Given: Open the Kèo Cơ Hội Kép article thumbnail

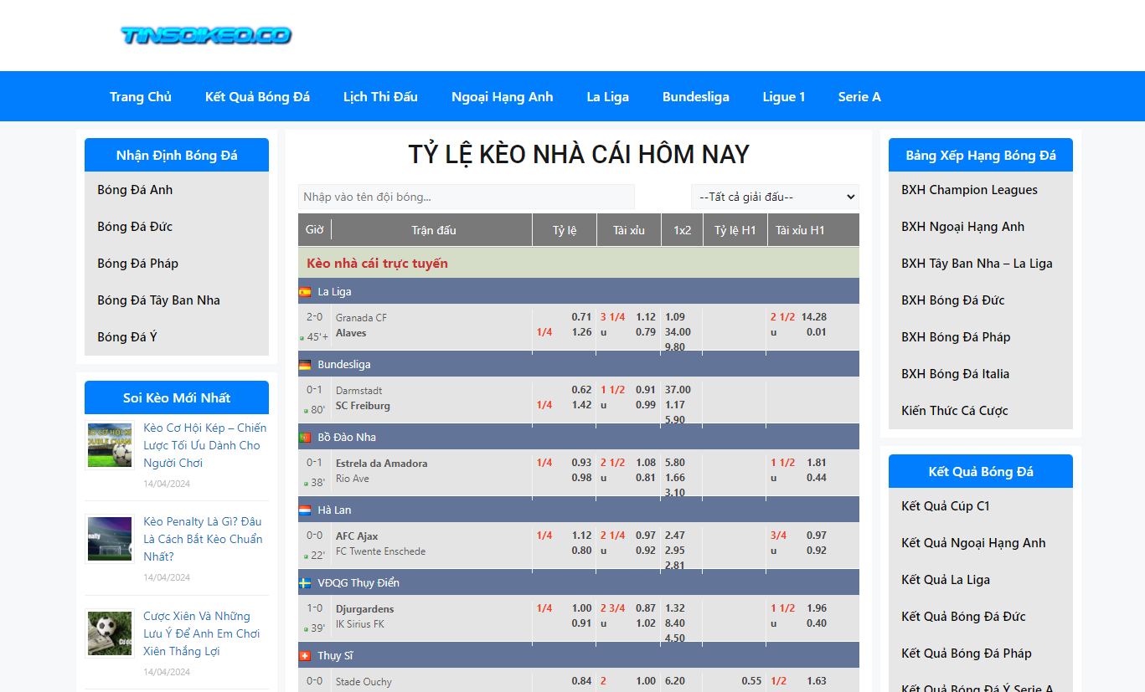Looking at the screenshot, I should 110,445.
